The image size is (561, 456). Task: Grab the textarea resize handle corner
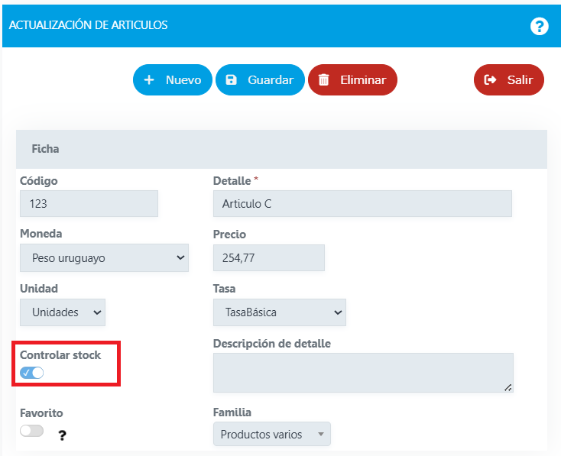click(508, 388)
